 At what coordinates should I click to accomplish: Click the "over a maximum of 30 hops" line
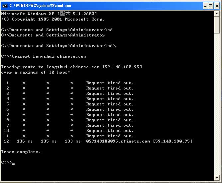coord(36,72)
